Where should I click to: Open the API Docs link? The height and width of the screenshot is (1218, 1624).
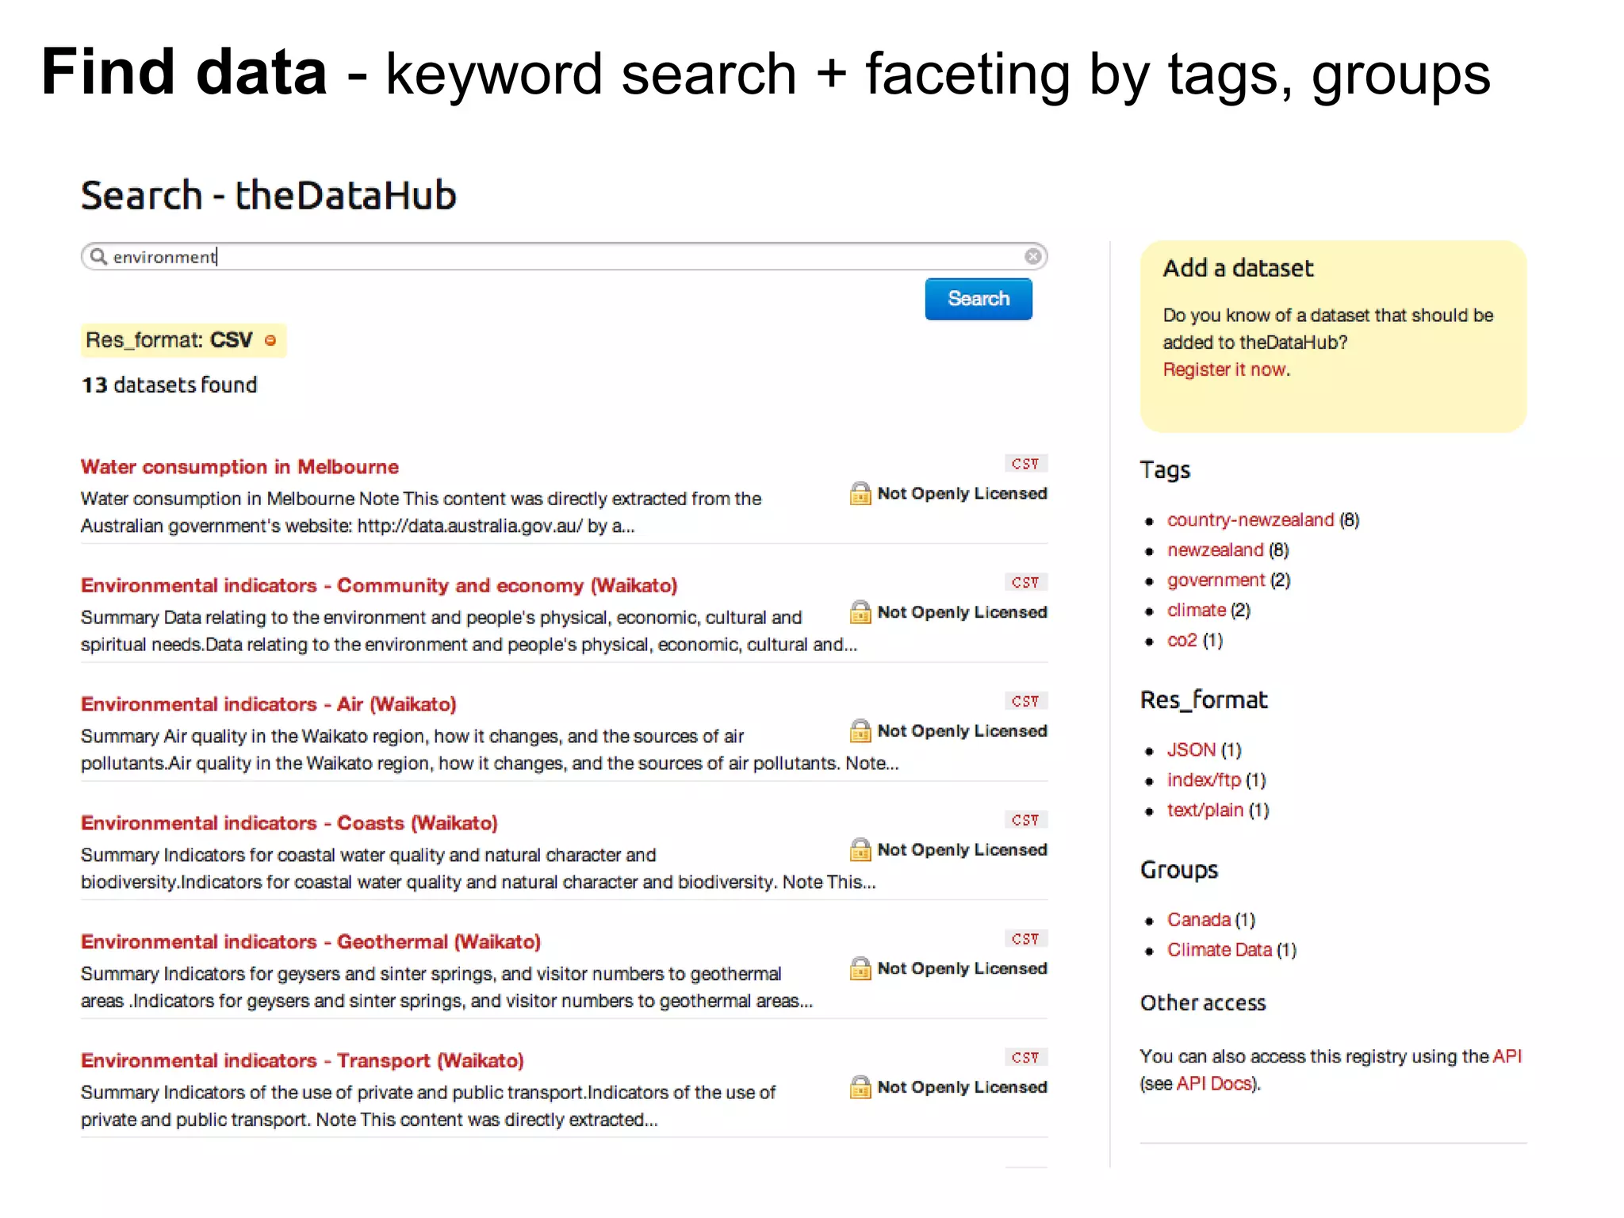1214,1084
